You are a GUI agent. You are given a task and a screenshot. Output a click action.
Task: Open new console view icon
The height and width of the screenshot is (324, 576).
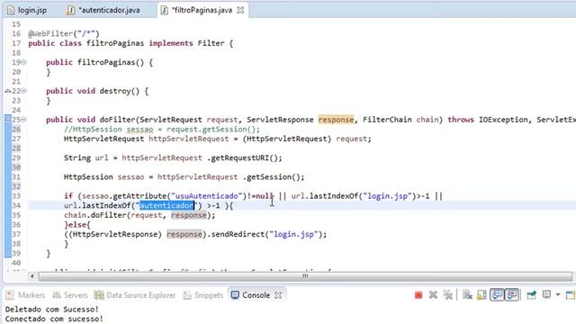point(571,294)
